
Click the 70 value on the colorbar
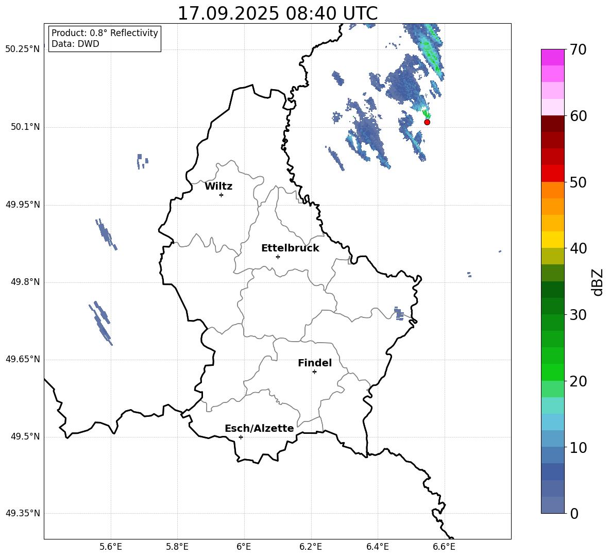coord(578,50)
